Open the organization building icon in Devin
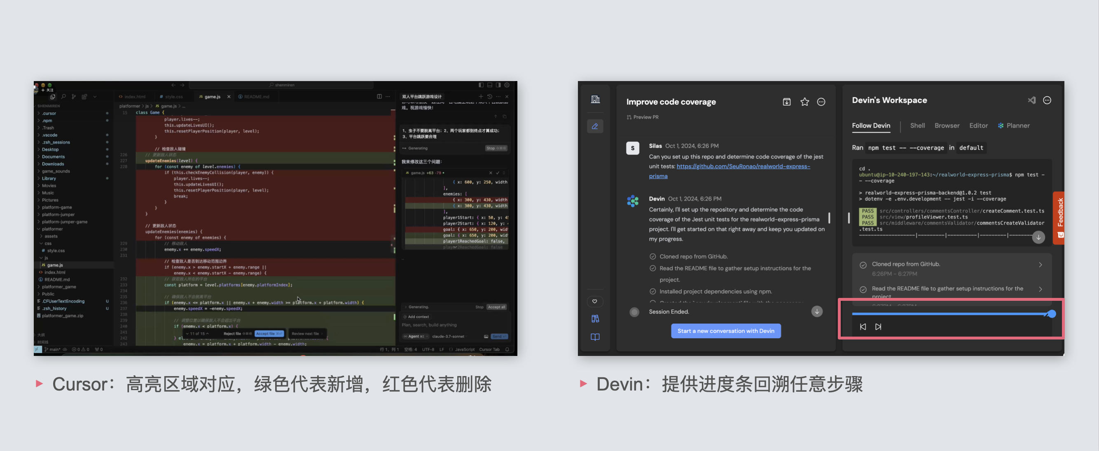The height and width of the screenshot is (451, 1099). point(595,100)
